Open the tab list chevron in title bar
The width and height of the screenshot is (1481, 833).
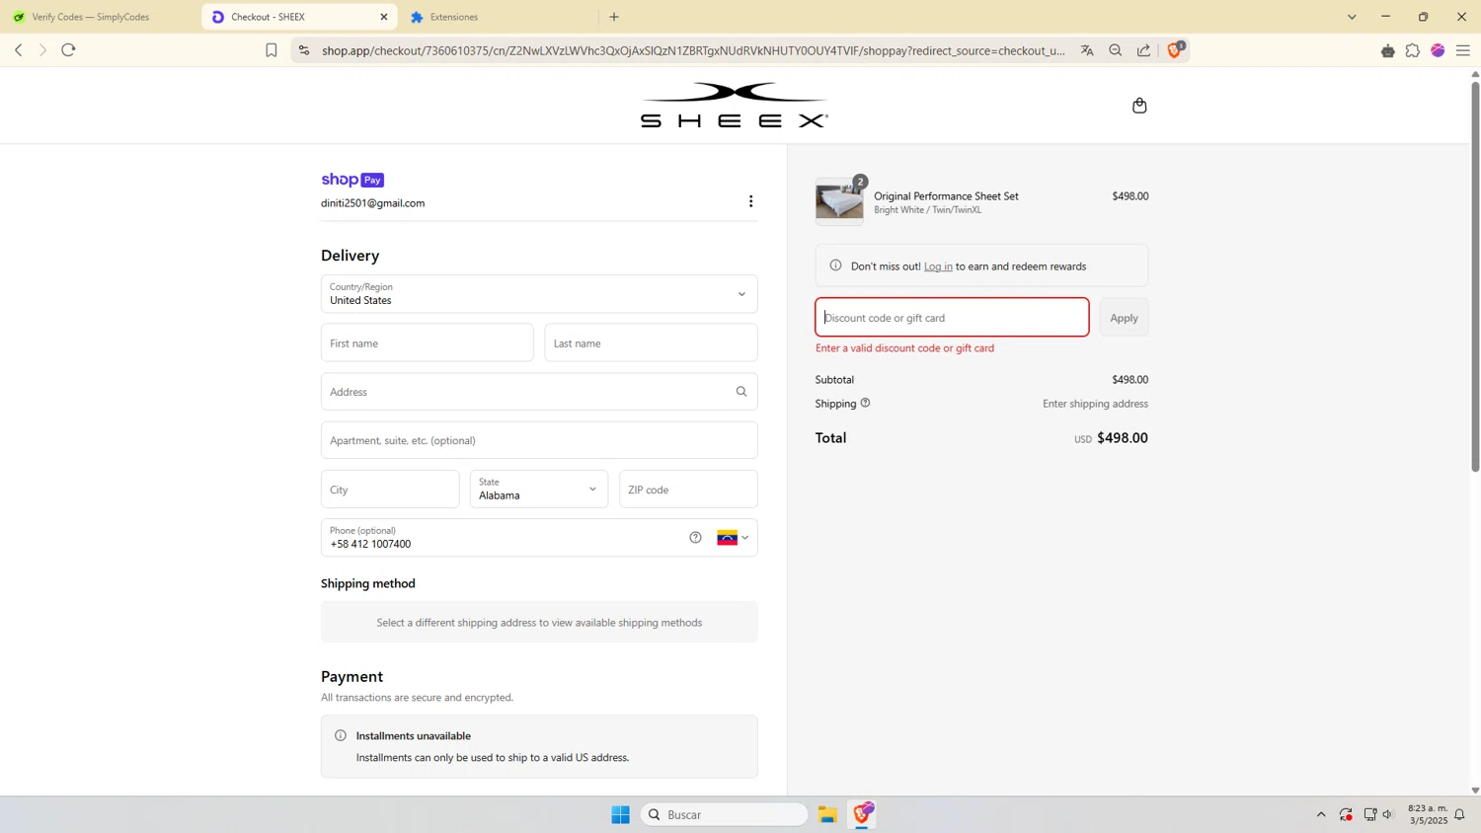[1352, 17]
